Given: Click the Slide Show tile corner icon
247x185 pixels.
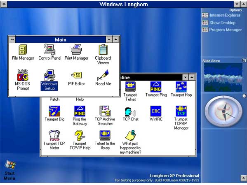Looking at the screenshot, I should tap(244, 60).
